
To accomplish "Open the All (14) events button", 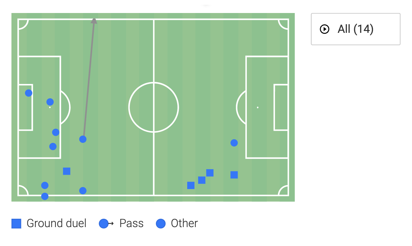I will [356, 29].
